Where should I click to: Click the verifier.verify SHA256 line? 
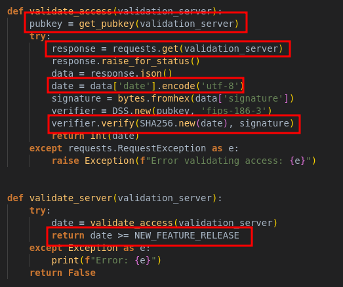point(172,123)
